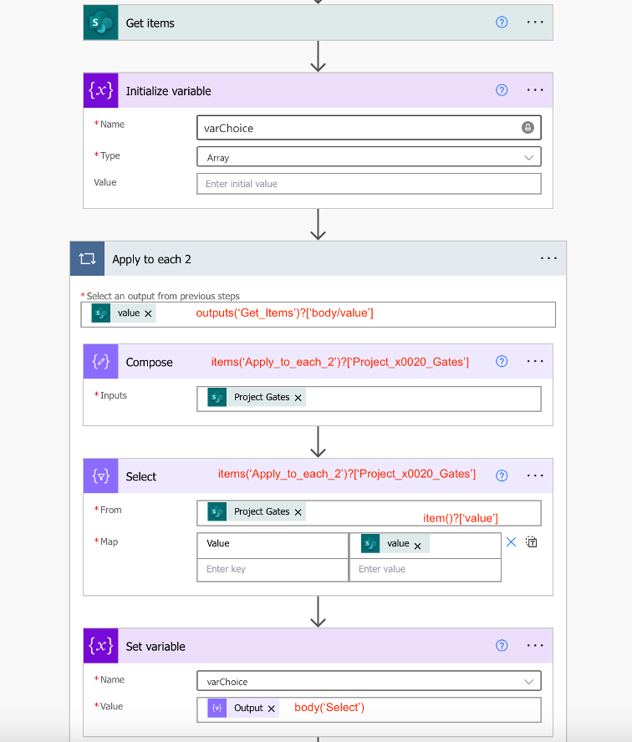Open help for the Select action
Image resolution: width=632 pixels, height=742 pixels.
coord(502,475)
